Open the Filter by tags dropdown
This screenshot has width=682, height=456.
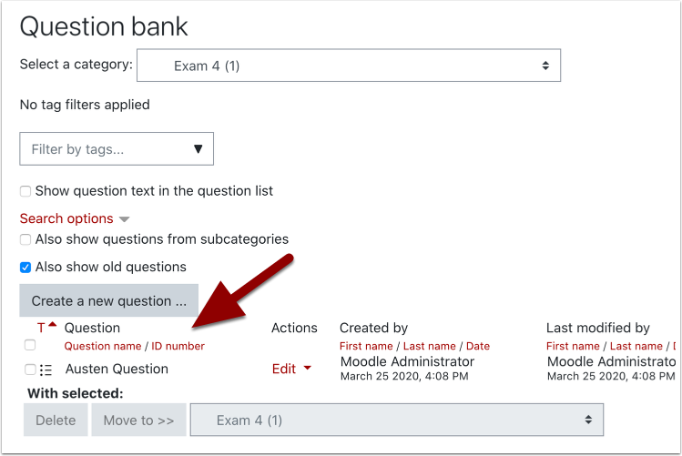click(117, 149)
